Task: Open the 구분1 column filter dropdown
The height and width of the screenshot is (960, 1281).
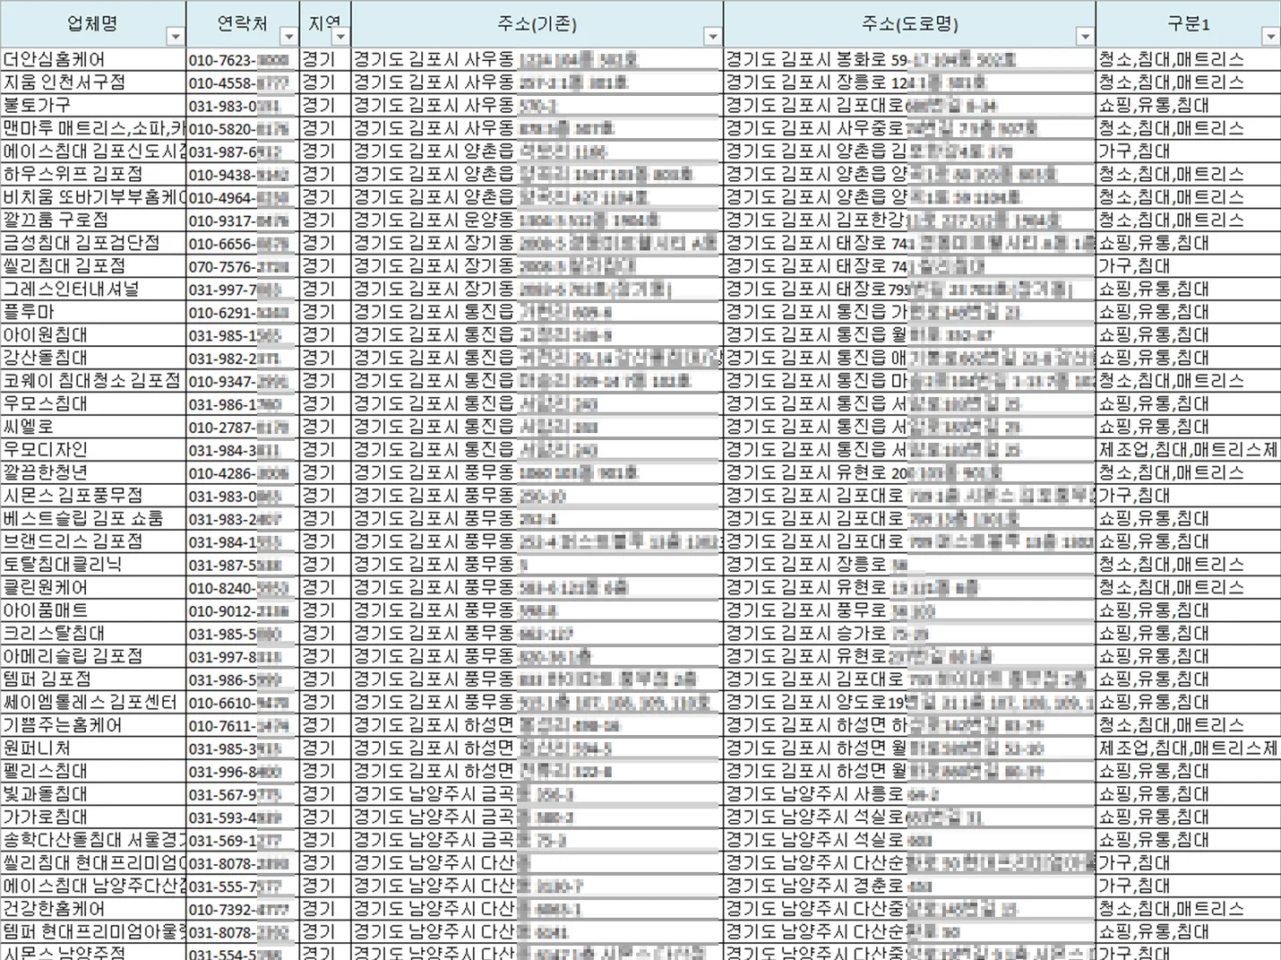Action: tap(1270, 37)
